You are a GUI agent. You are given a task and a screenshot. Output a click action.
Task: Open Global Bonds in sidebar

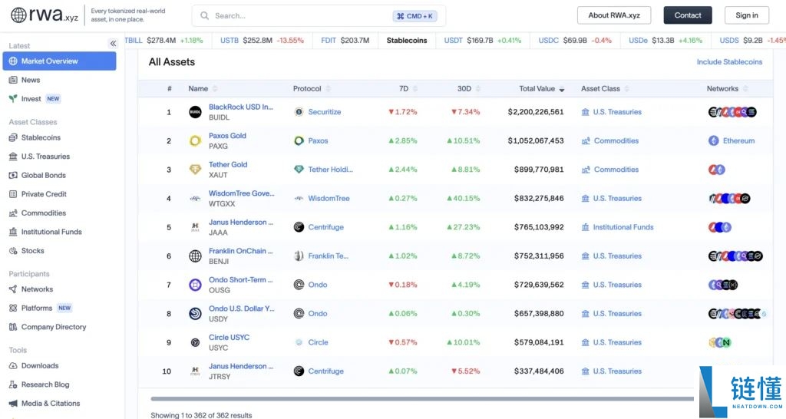tap(37, 175)
